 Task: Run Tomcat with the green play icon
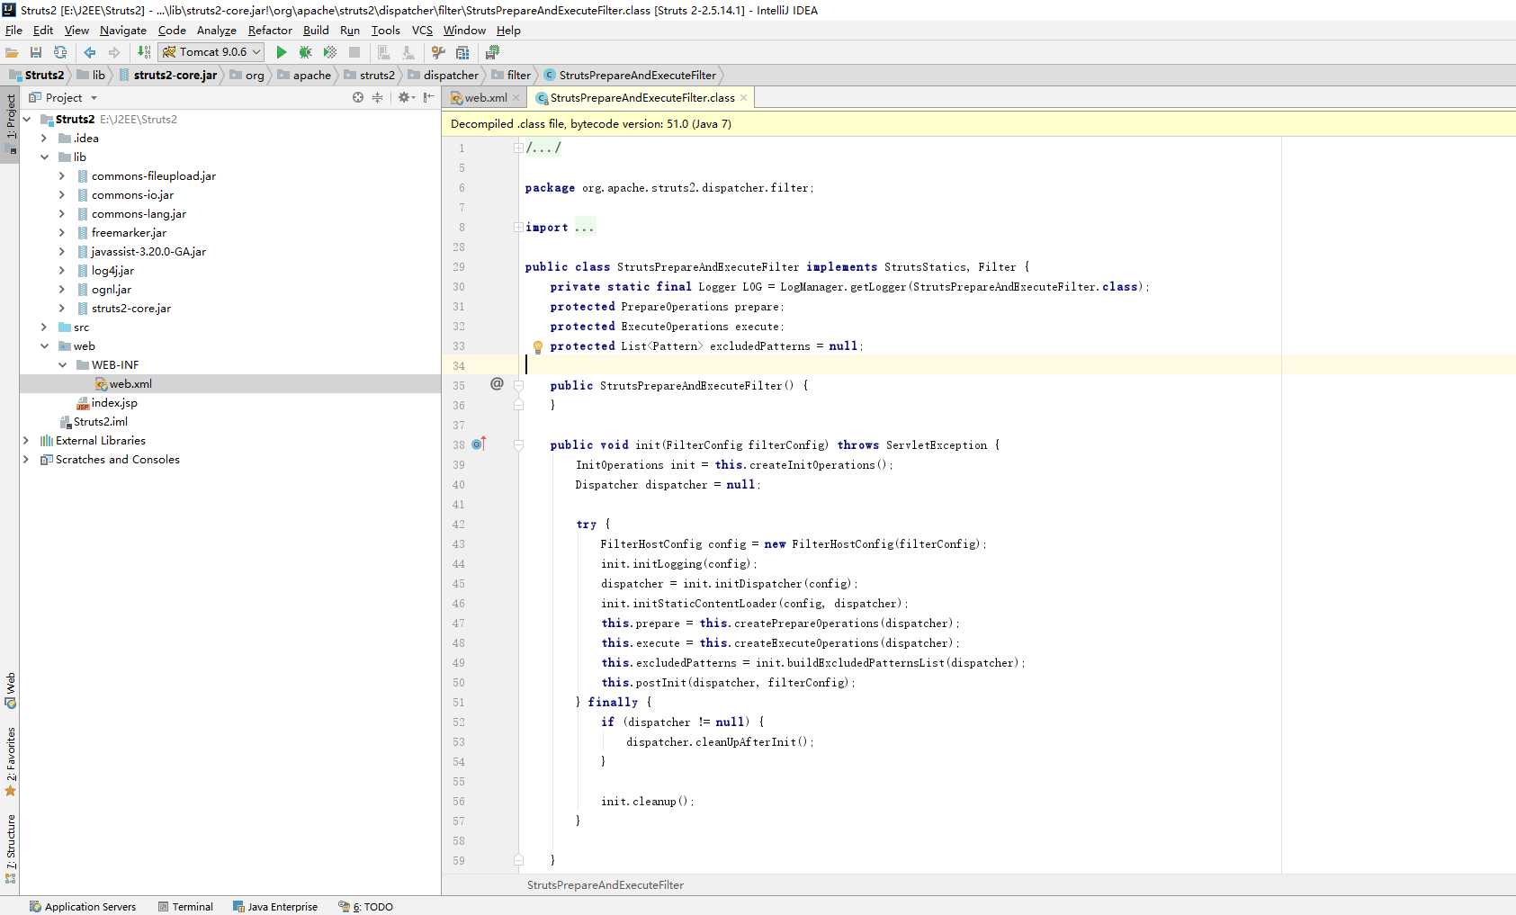click(282, 52)
